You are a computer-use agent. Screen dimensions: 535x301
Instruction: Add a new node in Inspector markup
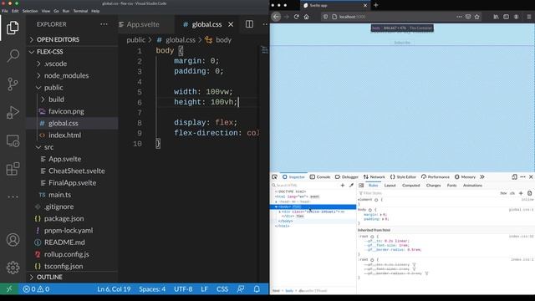(x=343, y=186)
